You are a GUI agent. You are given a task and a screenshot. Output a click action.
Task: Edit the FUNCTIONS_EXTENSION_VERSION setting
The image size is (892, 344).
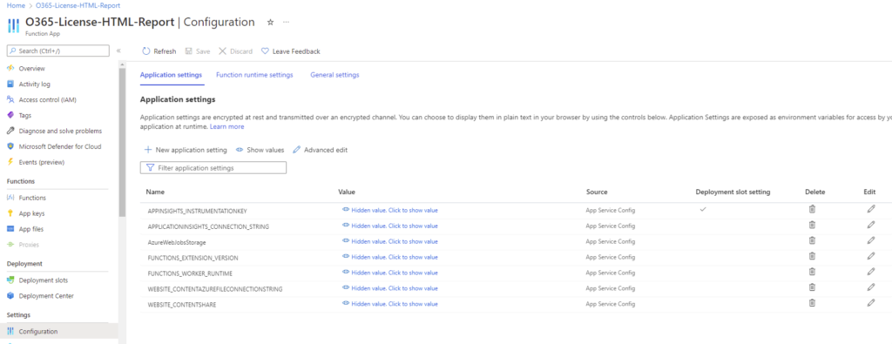click(870, 256)
